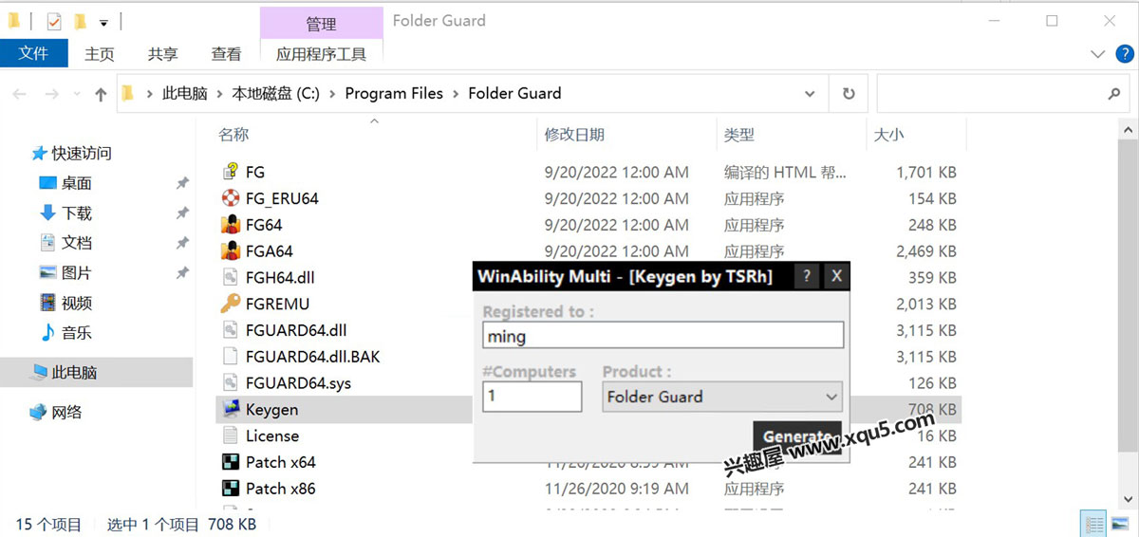1139x537 pixels.
Task: Click the back navigation arrow
Action: 20,94
